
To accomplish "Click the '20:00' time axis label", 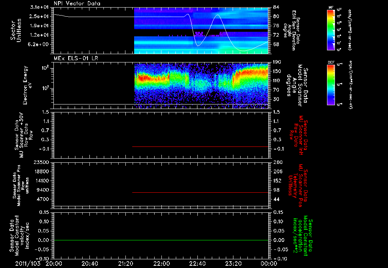I will [x=54, y=263].
